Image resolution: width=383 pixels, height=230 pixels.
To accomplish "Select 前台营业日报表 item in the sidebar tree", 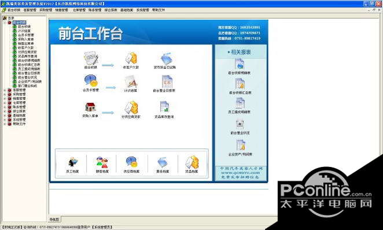I will [x=29, y=73].
